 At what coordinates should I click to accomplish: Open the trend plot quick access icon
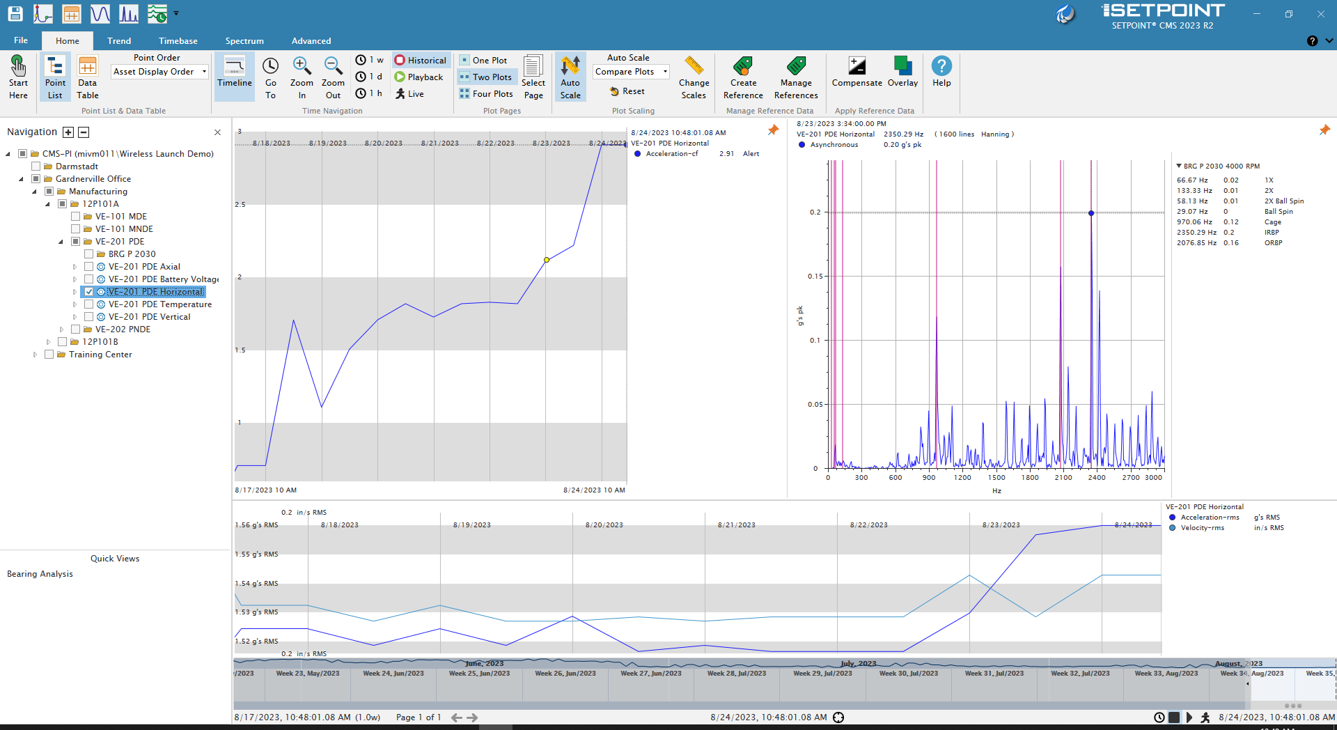(43, 13)
